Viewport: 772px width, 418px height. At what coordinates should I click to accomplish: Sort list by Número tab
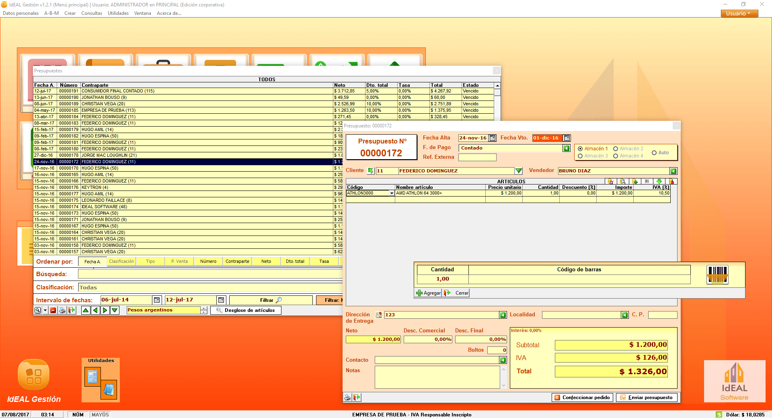[x=208, y=261]
